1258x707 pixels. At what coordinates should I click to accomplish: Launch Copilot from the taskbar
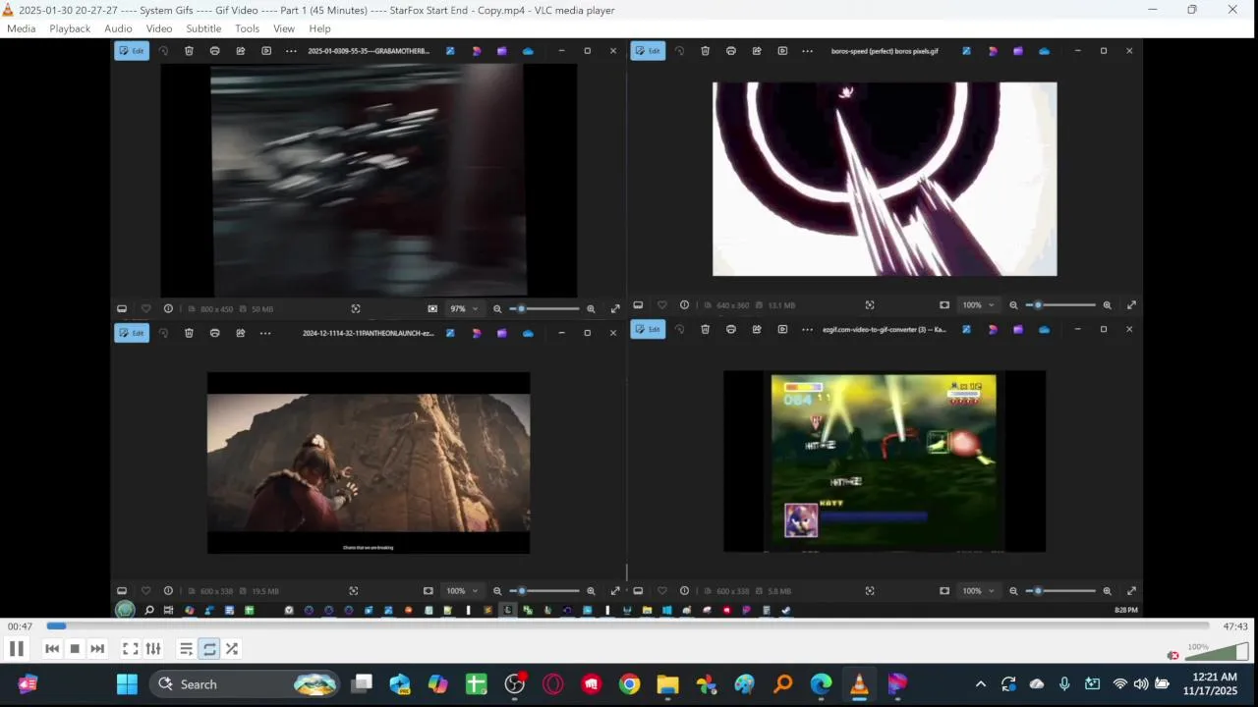tap(437, 684)
